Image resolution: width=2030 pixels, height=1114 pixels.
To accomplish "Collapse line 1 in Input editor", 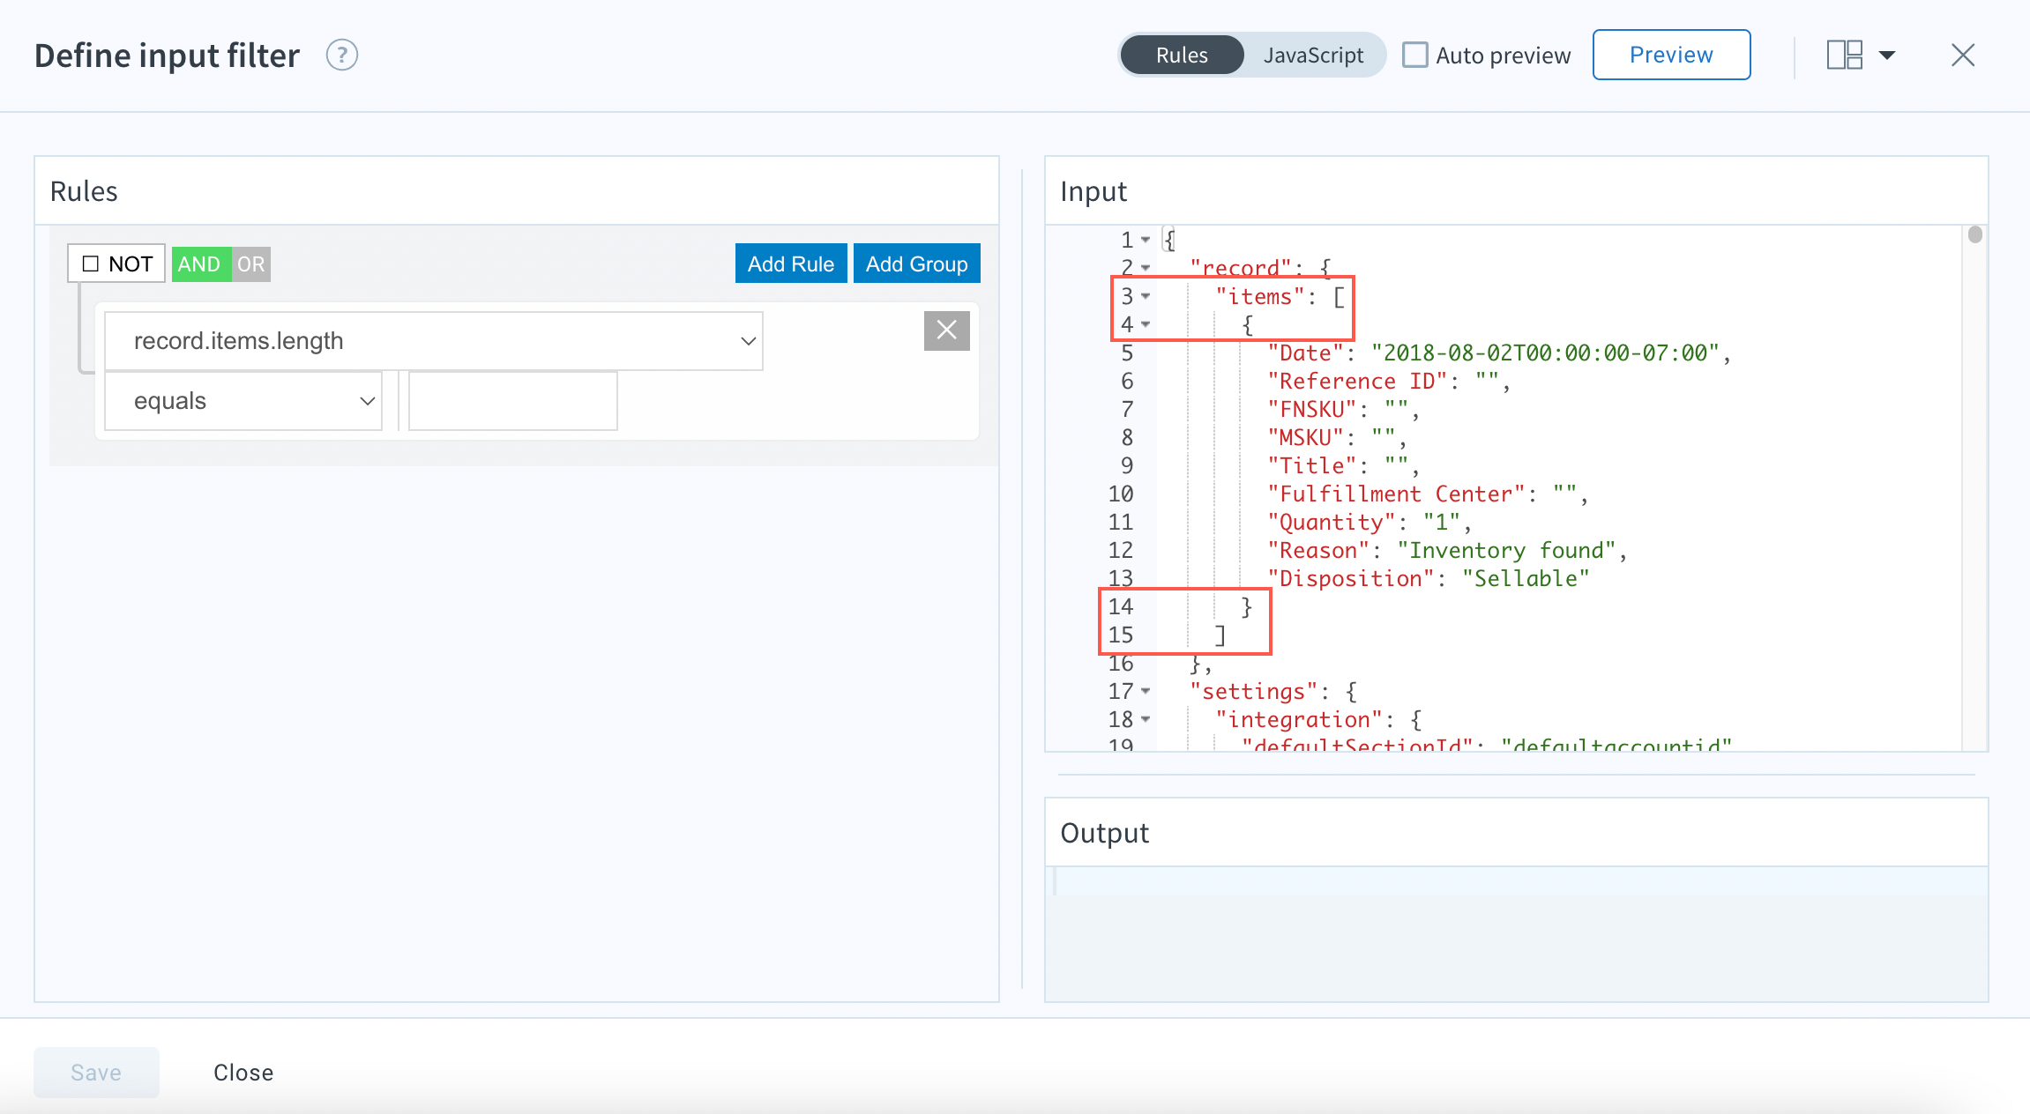I will [x=1146, y=240].
